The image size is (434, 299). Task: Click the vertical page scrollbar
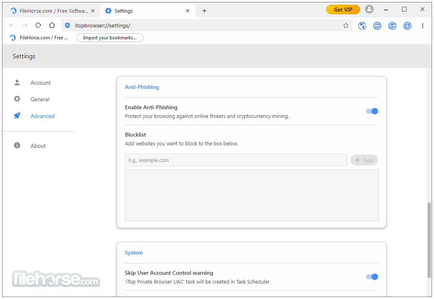tap(429, 240)
